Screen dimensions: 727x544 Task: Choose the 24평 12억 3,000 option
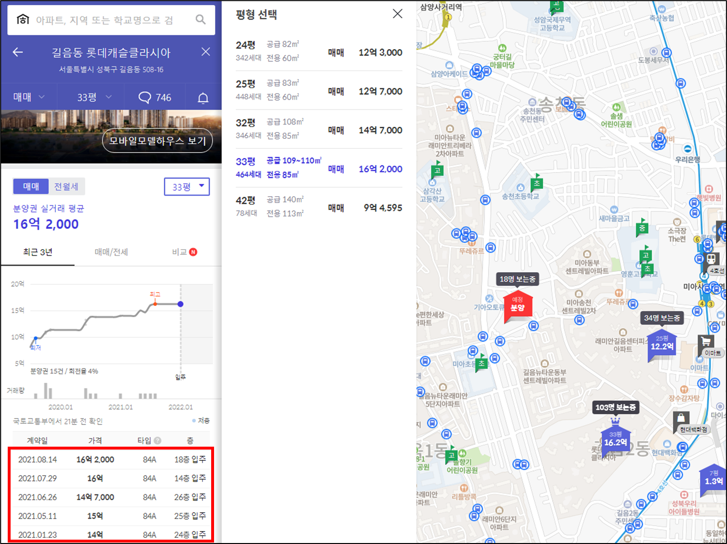pyautogui.click(x=319, y=52)
